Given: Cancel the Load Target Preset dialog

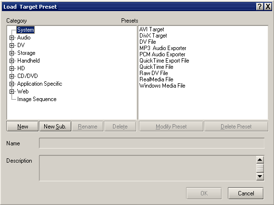Looking at the screenshot, I should [246, 193].
